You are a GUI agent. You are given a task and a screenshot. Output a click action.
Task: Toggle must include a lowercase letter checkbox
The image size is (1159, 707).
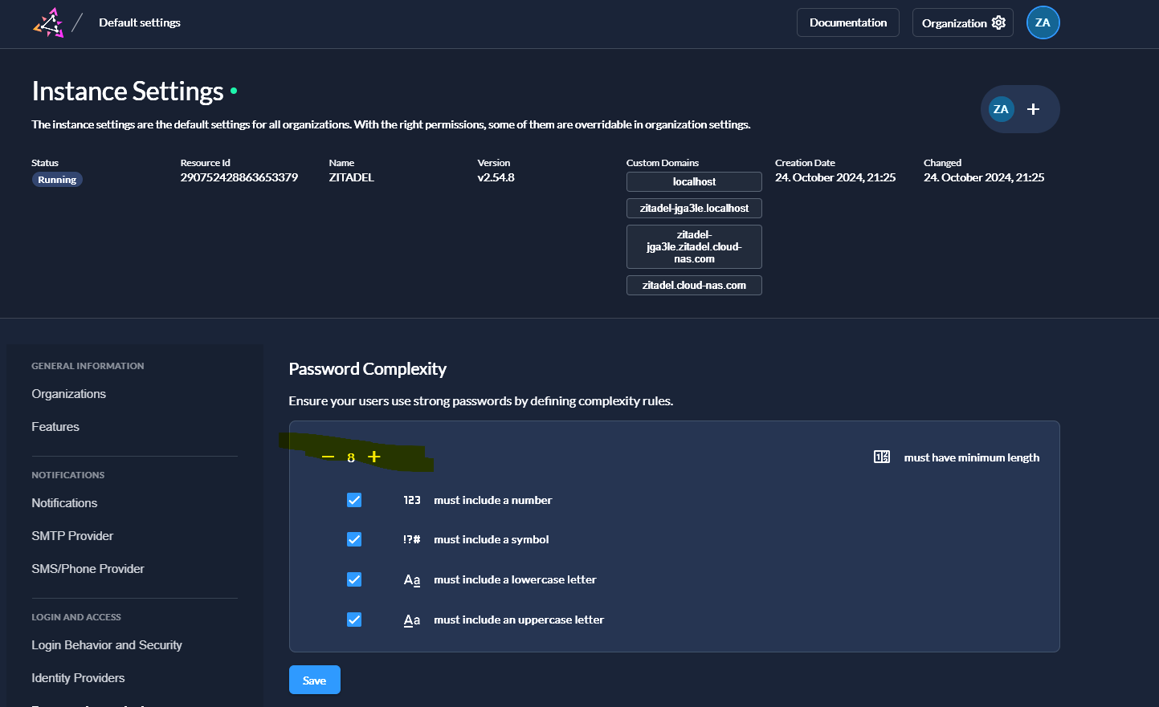(354, 579)
